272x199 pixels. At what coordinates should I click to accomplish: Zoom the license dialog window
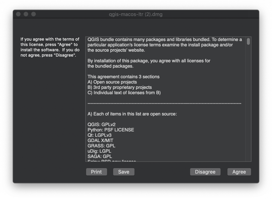tap(34, 14)
